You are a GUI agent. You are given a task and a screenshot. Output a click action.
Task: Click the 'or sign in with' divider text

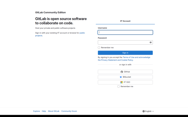pos(125,65)
